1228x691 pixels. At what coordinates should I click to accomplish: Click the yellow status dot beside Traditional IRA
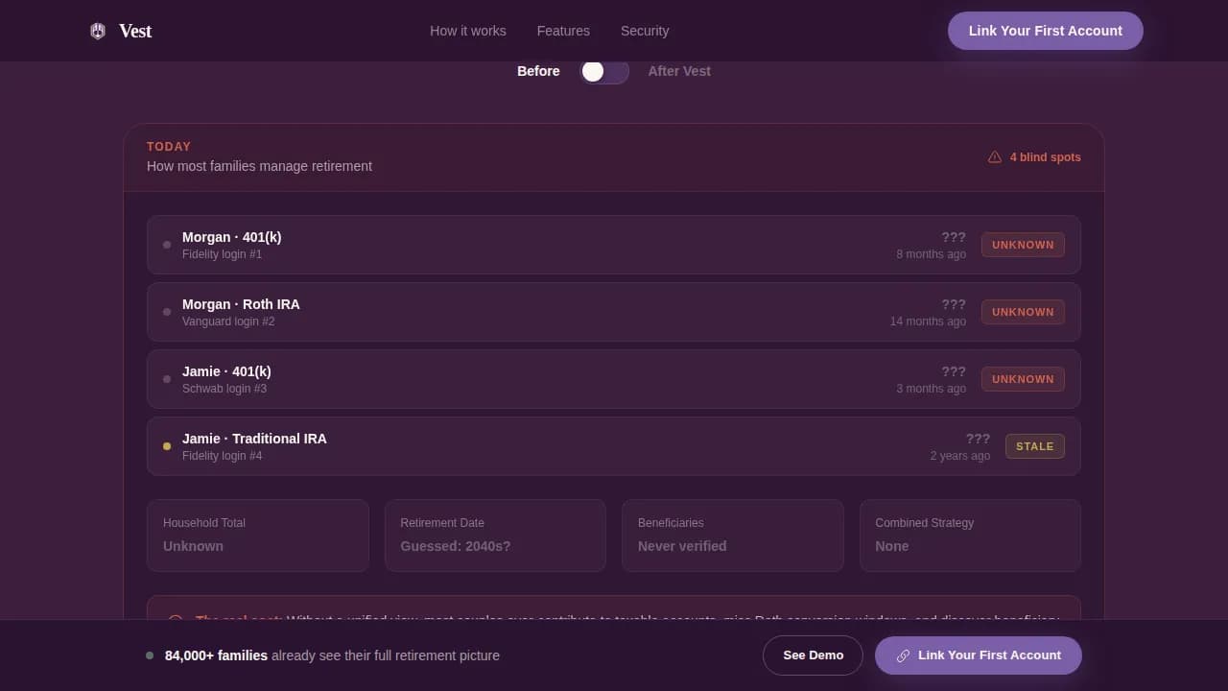[167, 446]
